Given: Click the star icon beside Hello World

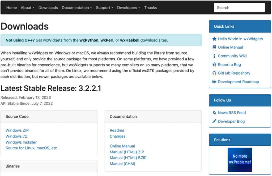Looking at the screenshot, I should [214, 39].
